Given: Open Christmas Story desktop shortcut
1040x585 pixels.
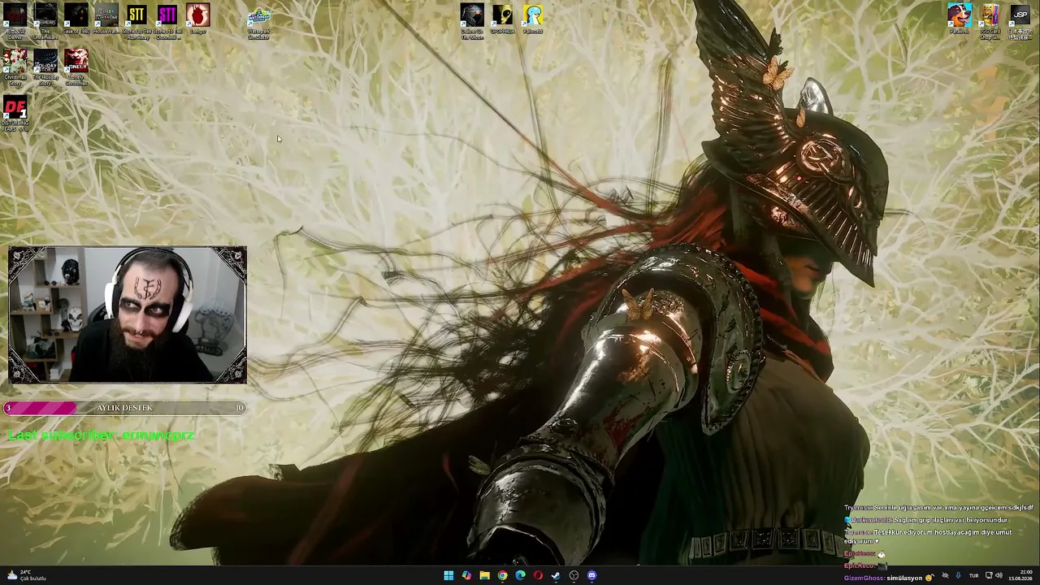Looking at the screenshot, I should pos(15,67).
